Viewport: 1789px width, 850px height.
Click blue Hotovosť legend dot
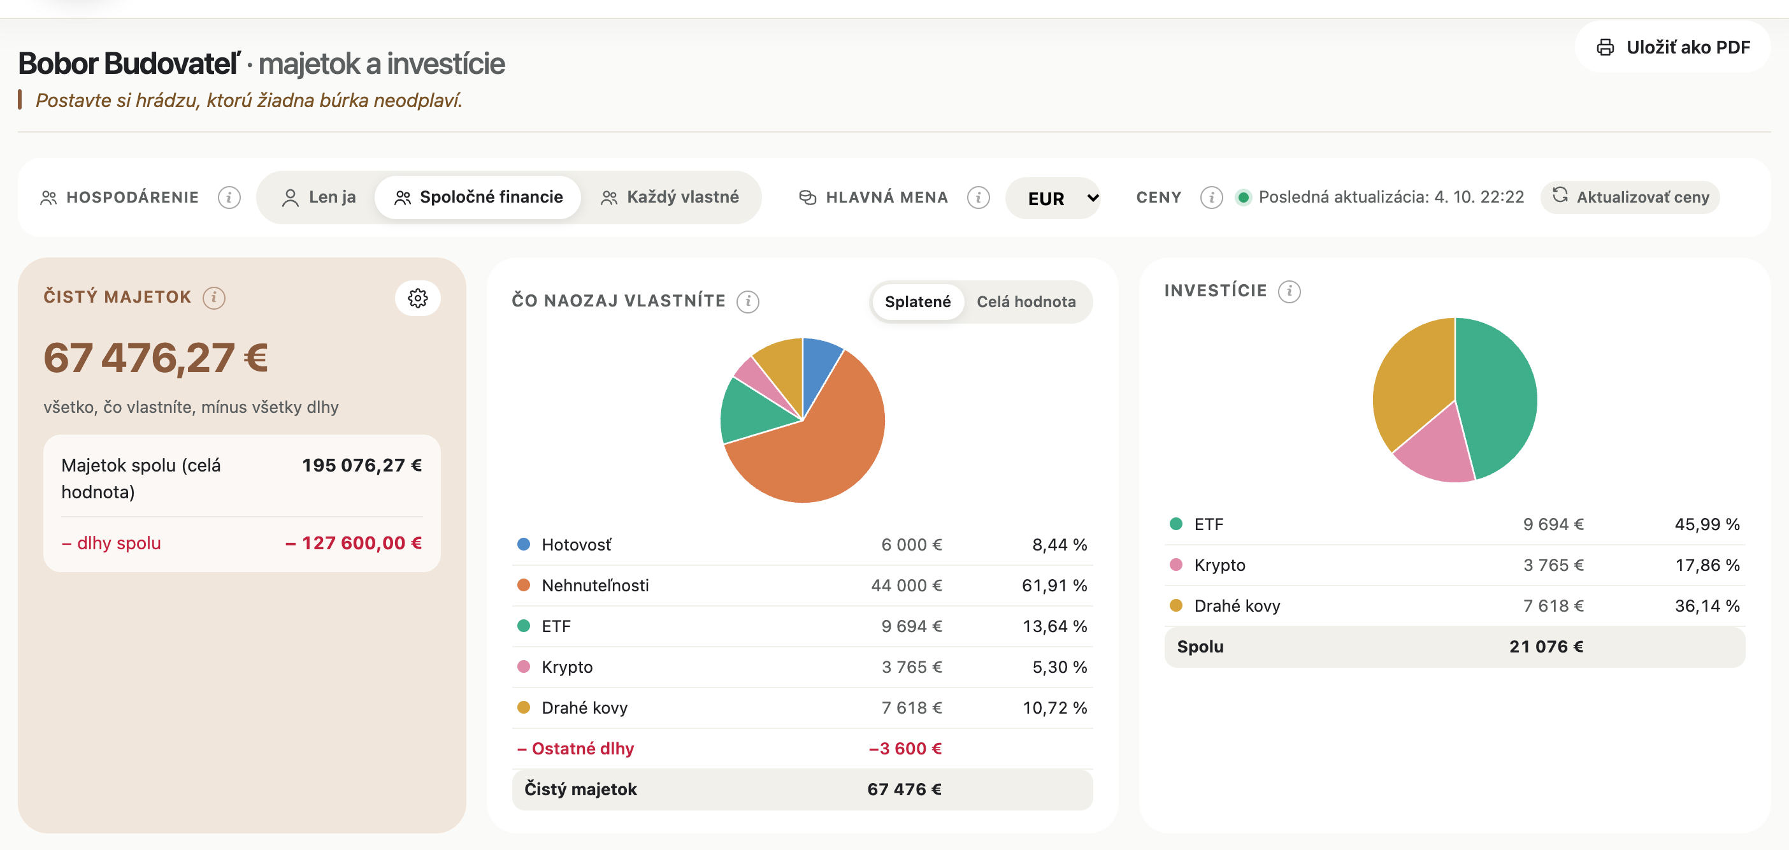(524, 544)
